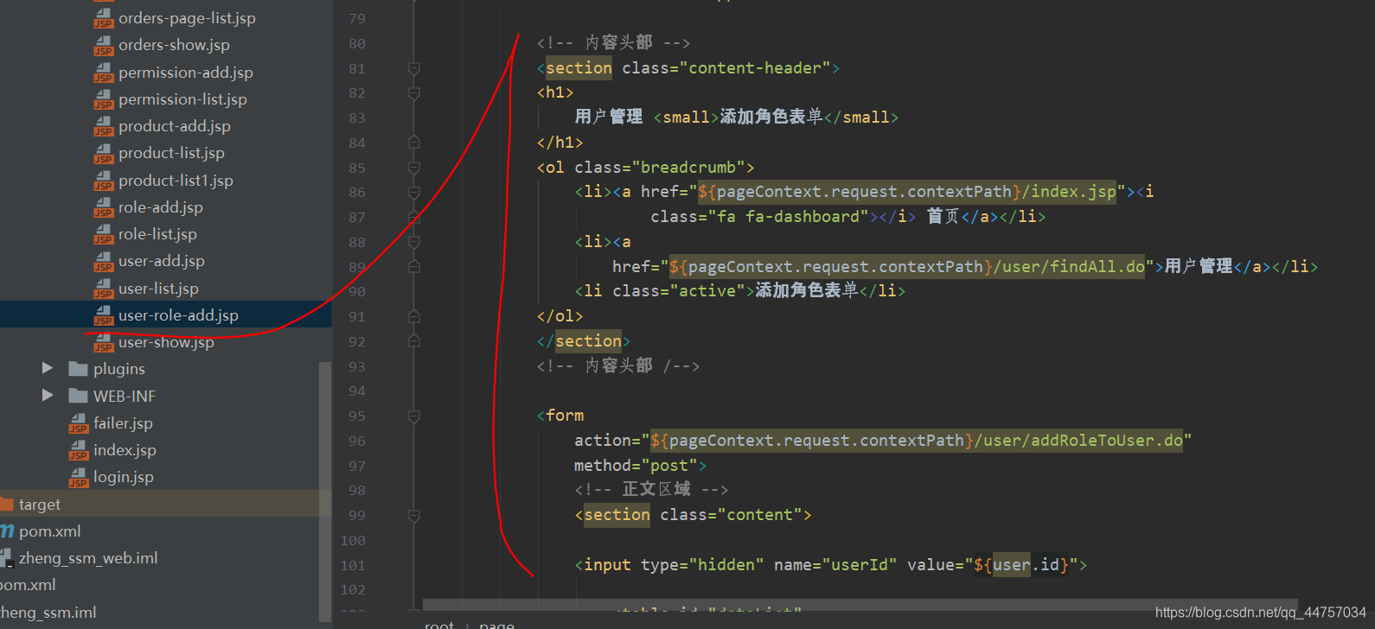Image resolution: width=1375 pixels, height=629 pixels.
Task: Collapse code fold at line 82
Action: point(414,92)
